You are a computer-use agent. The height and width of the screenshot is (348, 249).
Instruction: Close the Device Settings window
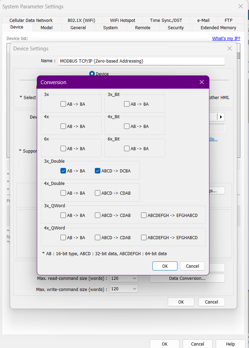point(229,49)
